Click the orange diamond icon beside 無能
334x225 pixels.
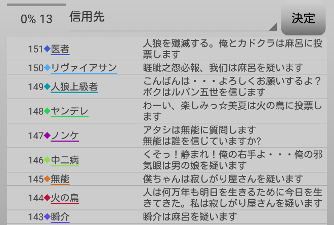(47, 179)
